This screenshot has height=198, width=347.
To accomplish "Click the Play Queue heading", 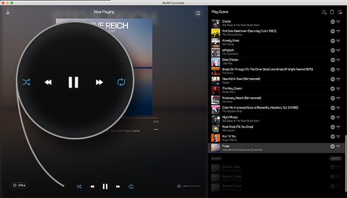I will pos(220,12).
